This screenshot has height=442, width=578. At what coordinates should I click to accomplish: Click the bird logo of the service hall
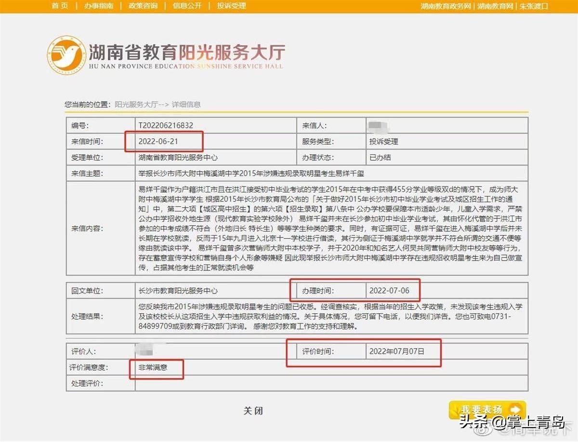(66, 54)
